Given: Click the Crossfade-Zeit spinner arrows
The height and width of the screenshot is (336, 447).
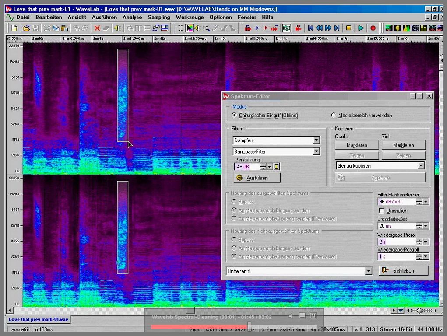Looking at the screenshot, I should (419, 226).
